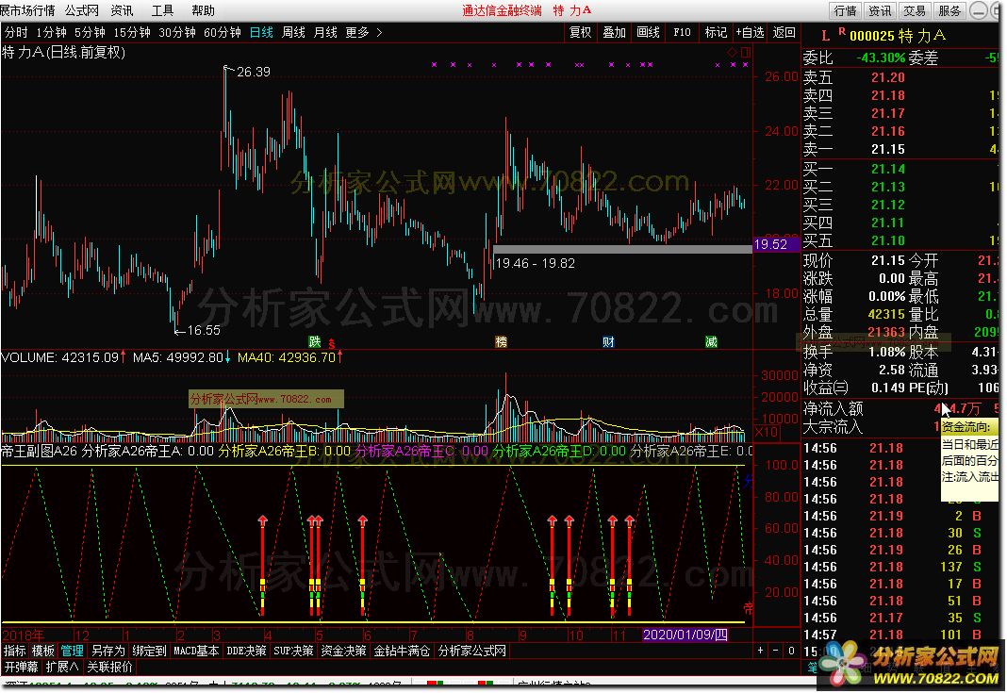Screen dimensions: 1007x693
Task: Open the 模板 template menu
Action: [43, 651]
